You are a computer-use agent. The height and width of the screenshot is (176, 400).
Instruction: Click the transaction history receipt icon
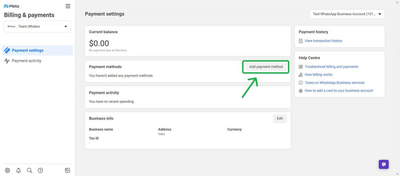(x=301, y=41)
